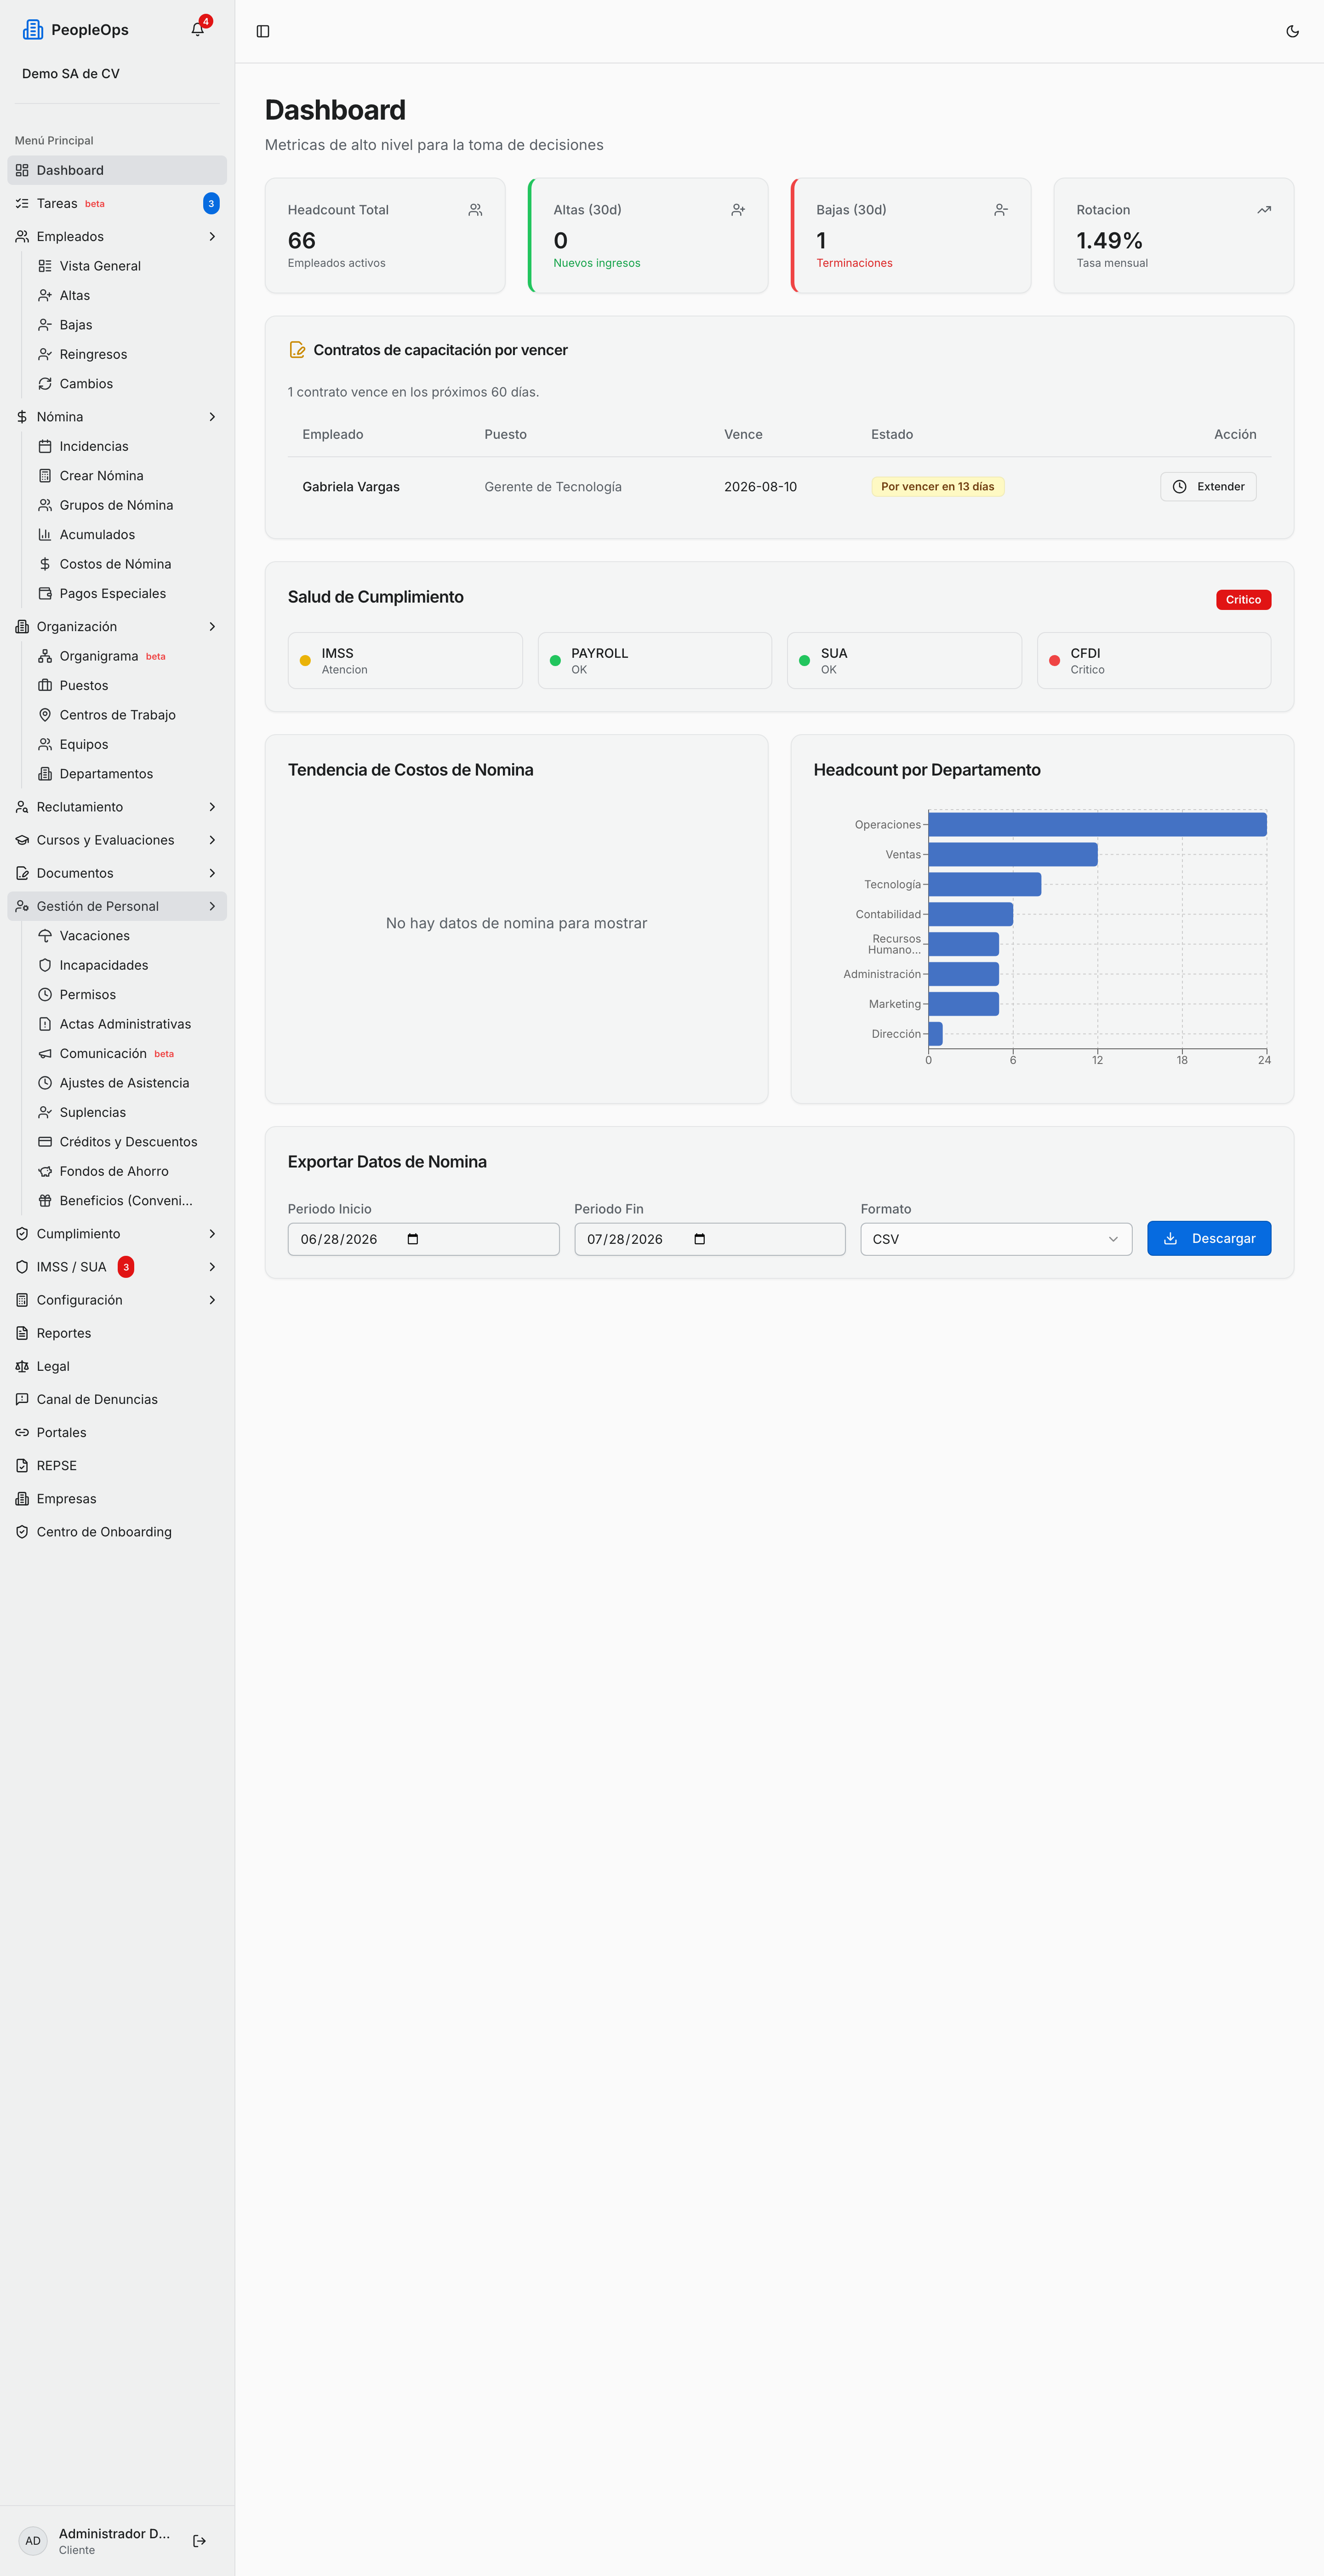Click the Headcount Total people icon
This screenshot has width=1324, height=2576.
[476, 210]
